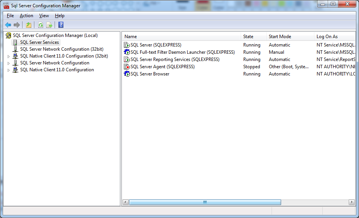
Task: Click the Back arrow toolbar icon
Action: click(8, 25)
